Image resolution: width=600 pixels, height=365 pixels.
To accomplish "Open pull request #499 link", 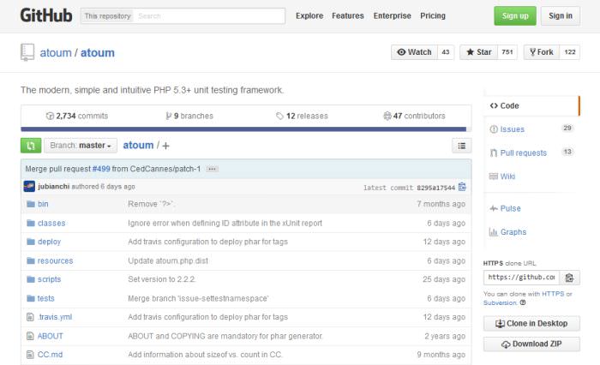I will click(x=101, y=169).
